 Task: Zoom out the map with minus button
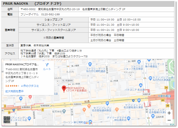pyautogui.click(x=169, y=120)
